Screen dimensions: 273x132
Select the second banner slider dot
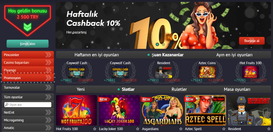click(x=163, y=44)
